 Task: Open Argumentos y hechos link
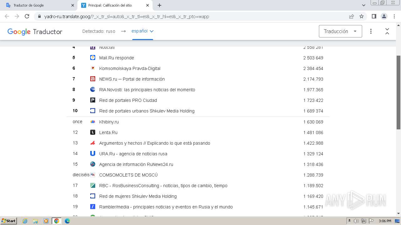[x=155, y=143]
